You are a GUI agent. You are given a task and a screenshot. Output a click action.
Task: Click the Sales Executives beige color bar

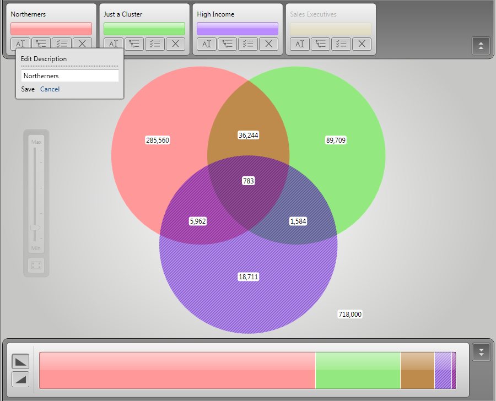(x=331, y=29)
